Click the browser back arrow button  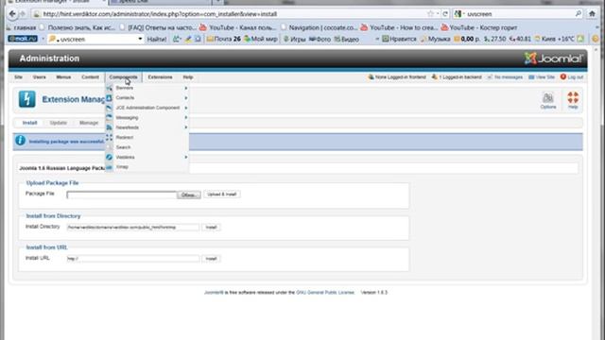(x=12, y=14)
